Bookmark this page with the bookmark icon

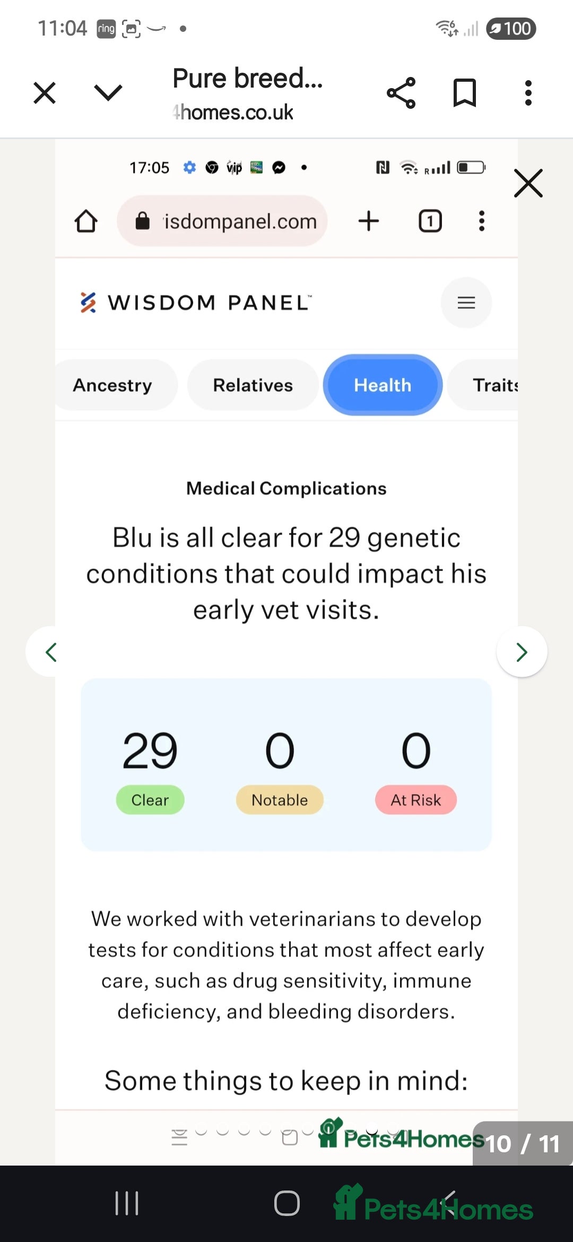click(x=464, y=93)
